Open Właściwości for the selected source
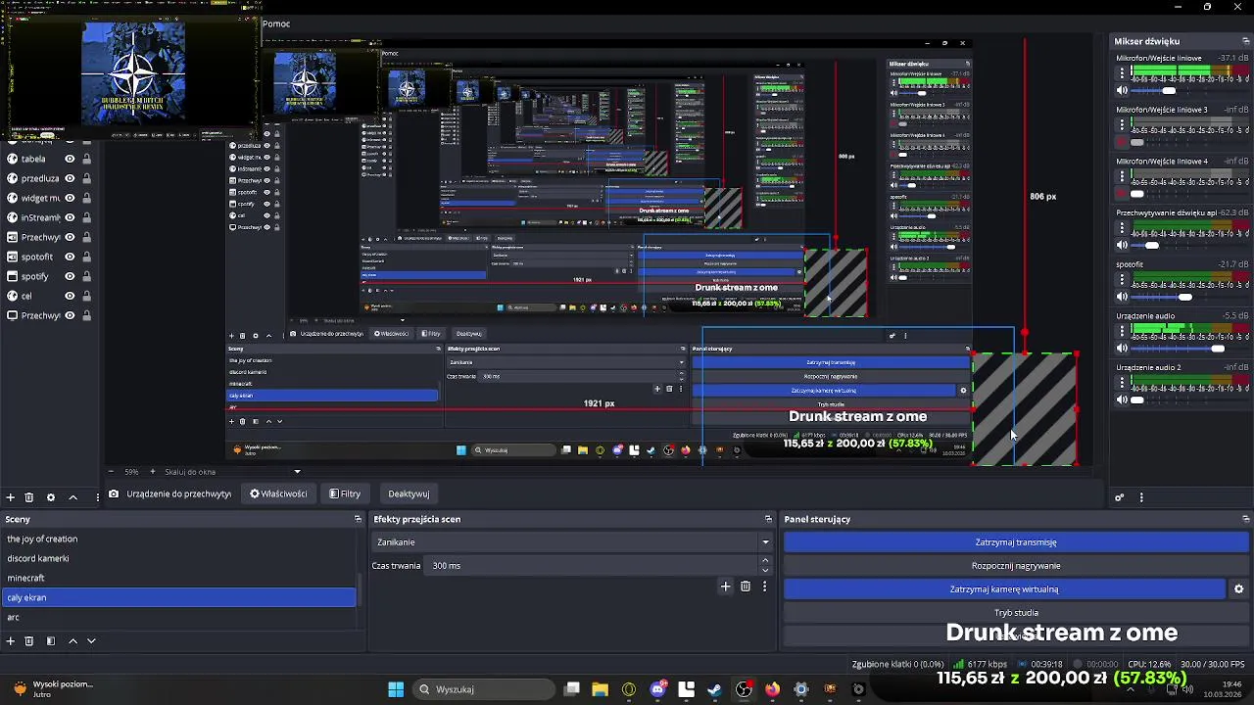1254x705 pixels. pyautogui.click(x=278, y=493)
